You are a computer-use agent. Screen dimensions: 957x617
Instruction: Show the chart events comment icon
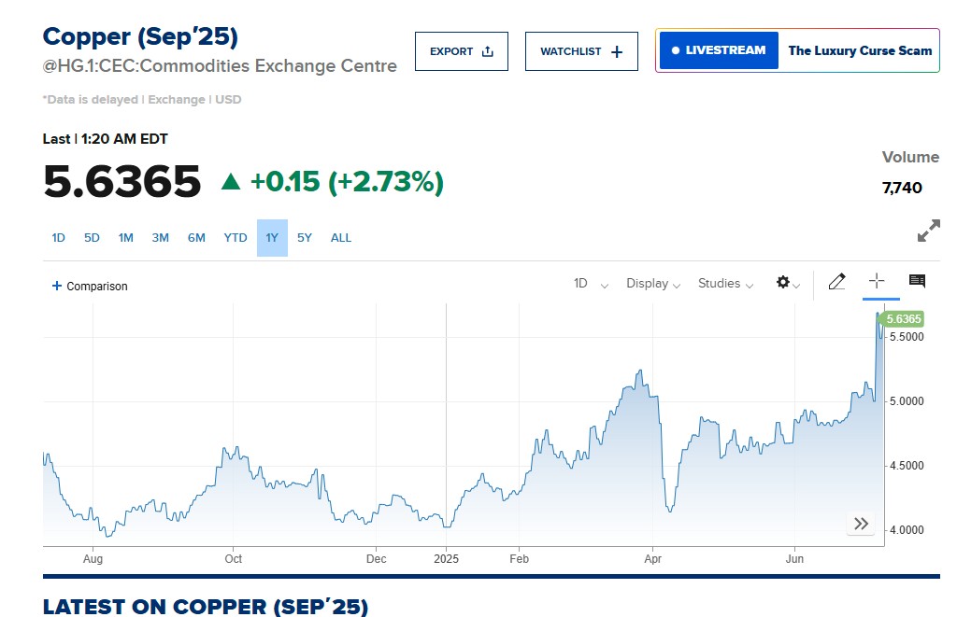[917, 282]
